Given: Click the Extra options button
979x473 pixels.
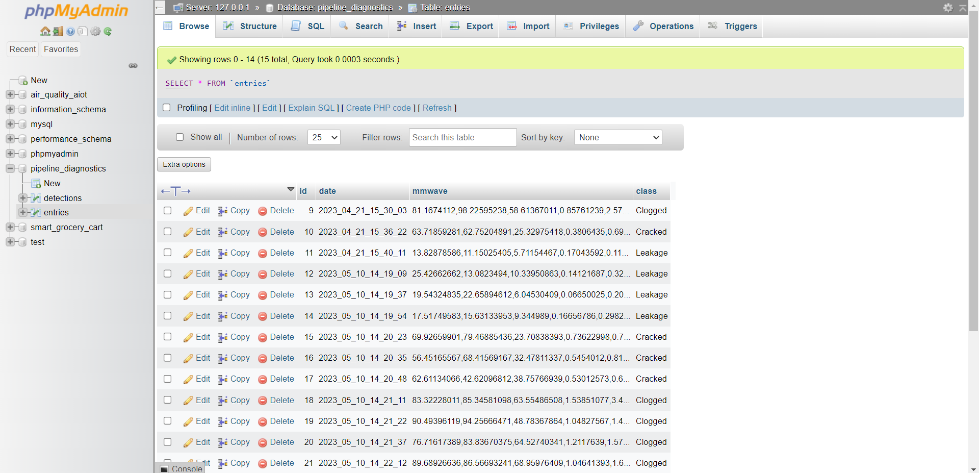Looking at the screenshot, I should click(x=184, y=164).
